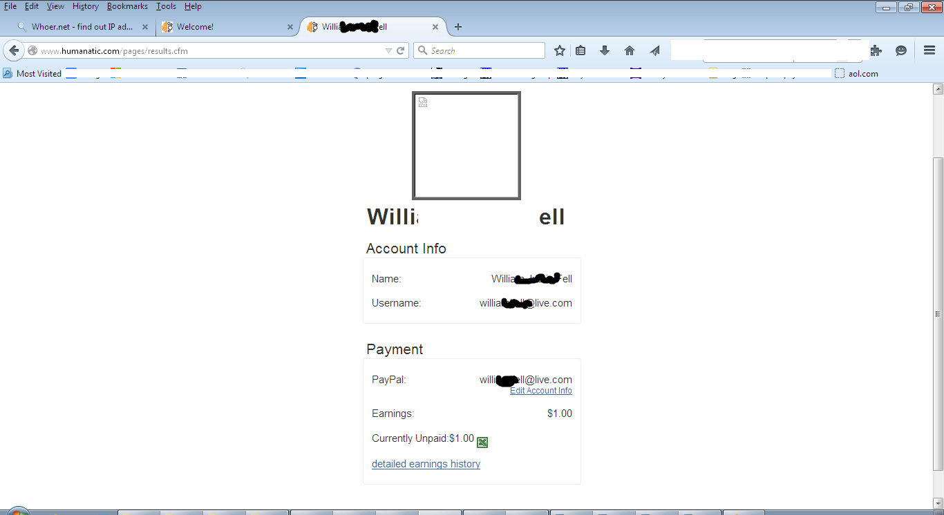Viewport: 944px width, 515px height.
Task: Open the Downloads arrow icon
Action: pyautogui.click(x=605, y=50)
